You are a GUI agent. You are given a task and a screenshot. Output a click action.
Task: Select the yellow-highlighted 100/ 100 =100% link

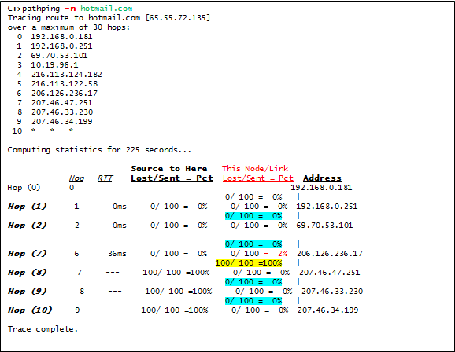pos(249,263)
